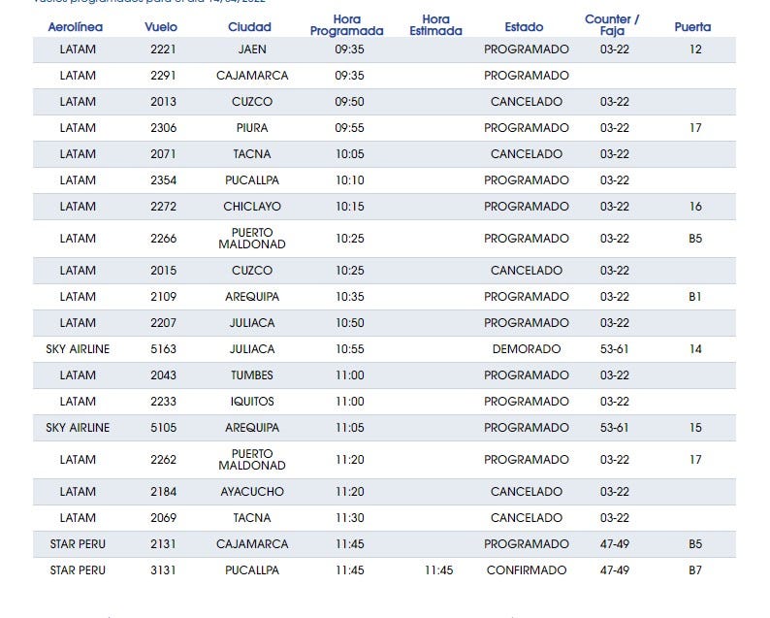Viewport: 770px width, 618px height.
Task: Click the Vuelo column header
Action: pos(161,27)
